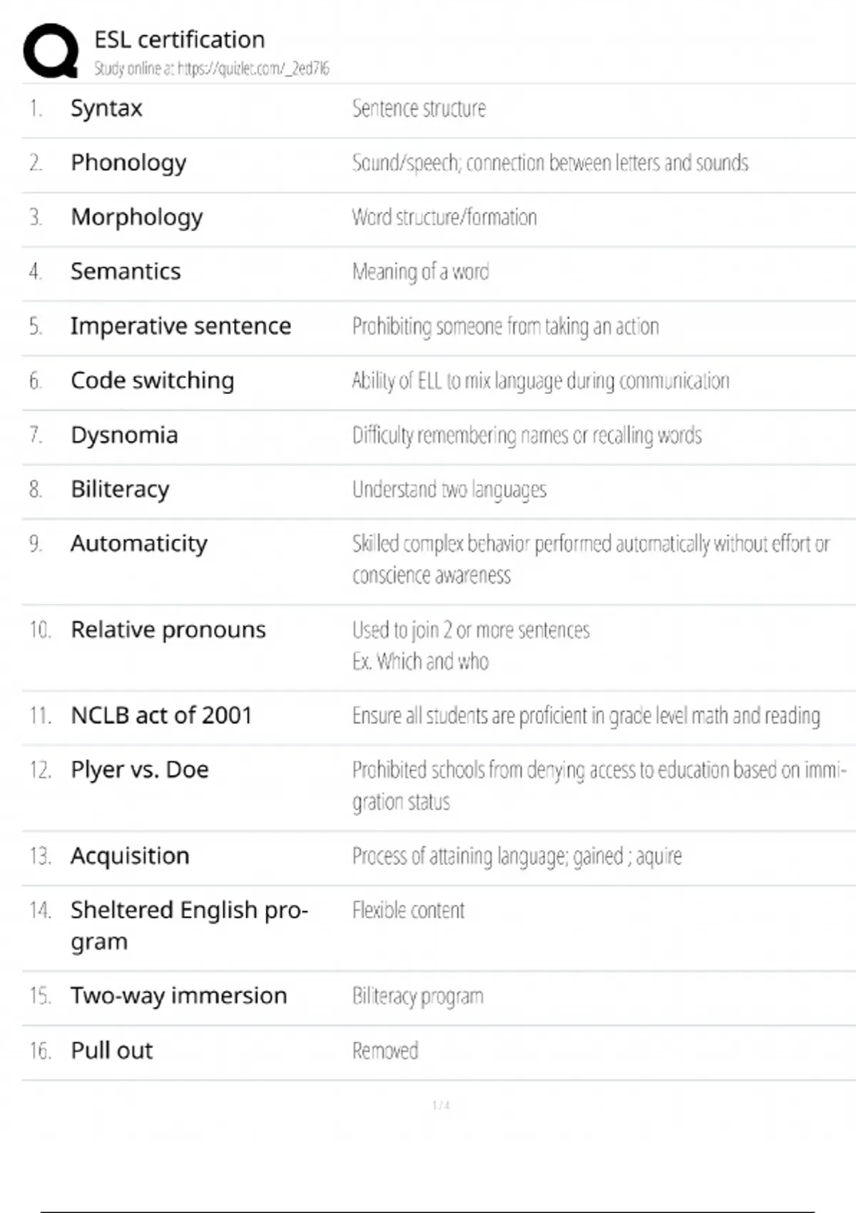Select the Phonology term
This screenshot has height=1213, width=856.
(x=128, y=163)
